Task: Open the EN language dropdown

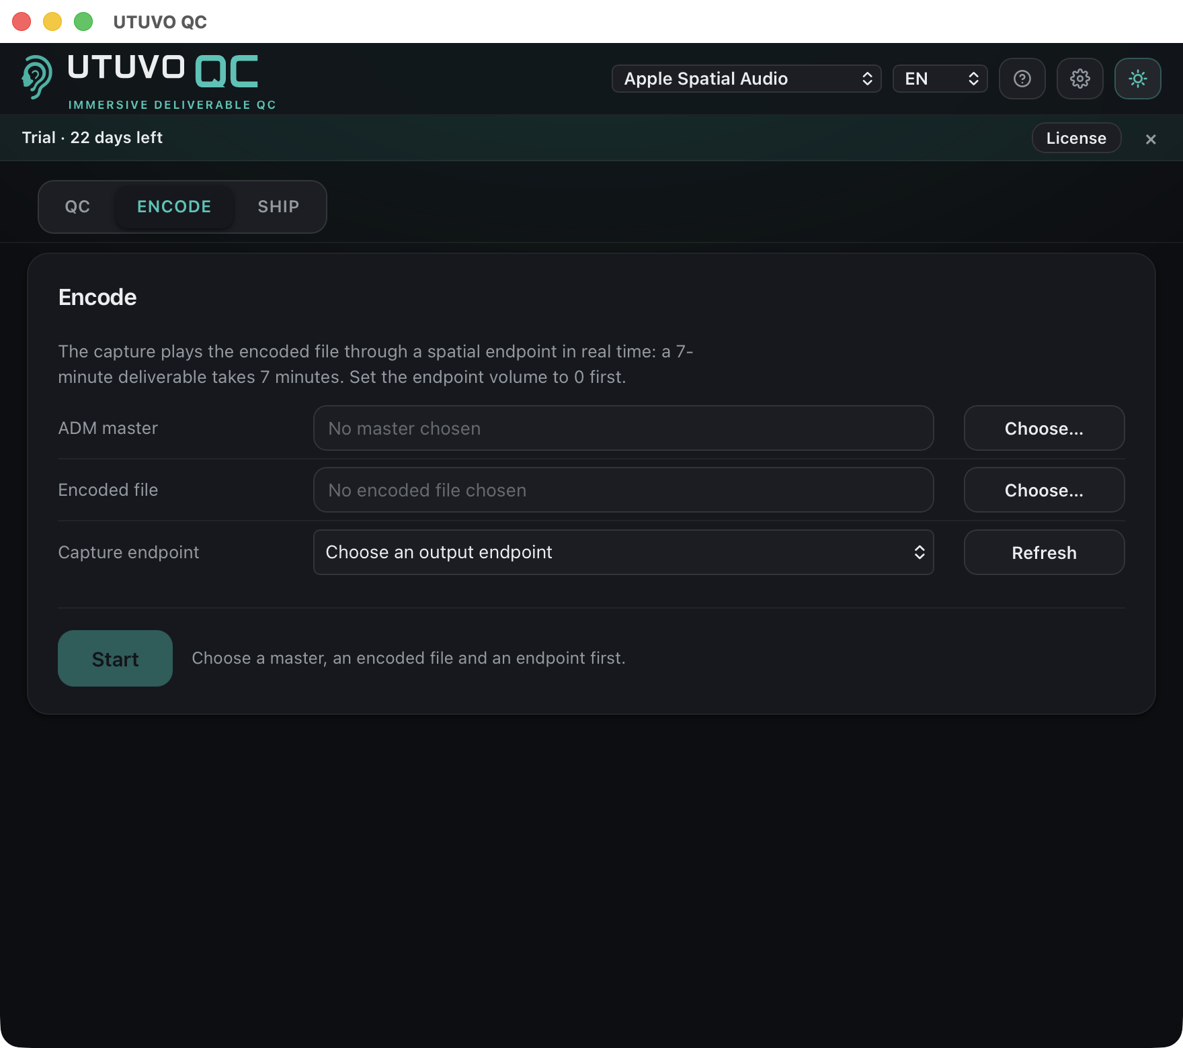Action: (940, 79)
